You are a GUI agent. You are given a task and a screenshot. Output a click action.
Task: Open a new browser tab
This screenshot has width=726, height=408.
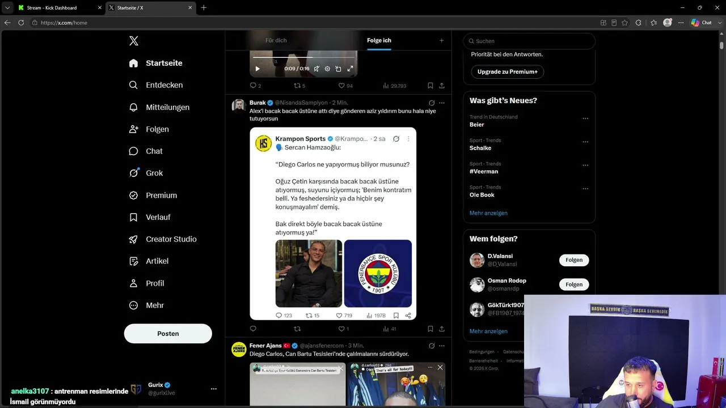pos(204,8)
